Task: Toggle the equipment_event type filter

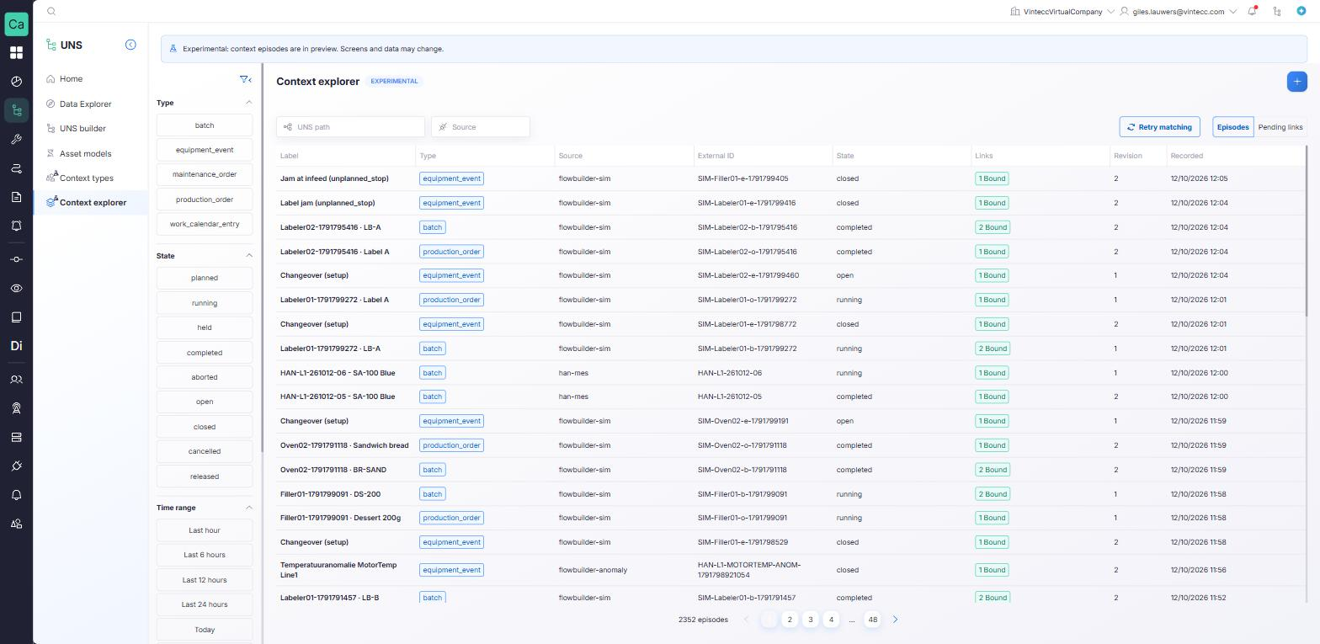Action: tap(205, 150)
